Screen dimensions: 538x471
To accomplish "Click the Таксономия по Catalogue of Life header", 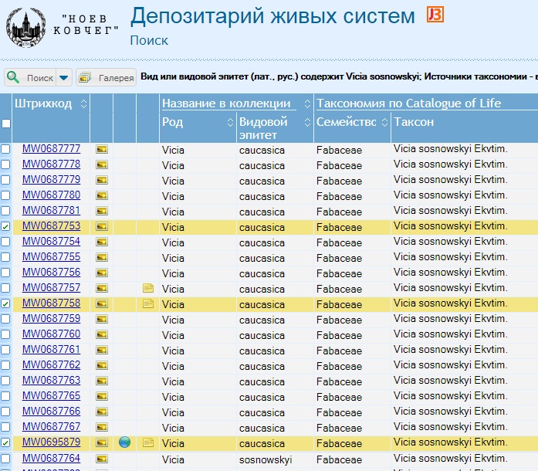I will pos(409,103).
